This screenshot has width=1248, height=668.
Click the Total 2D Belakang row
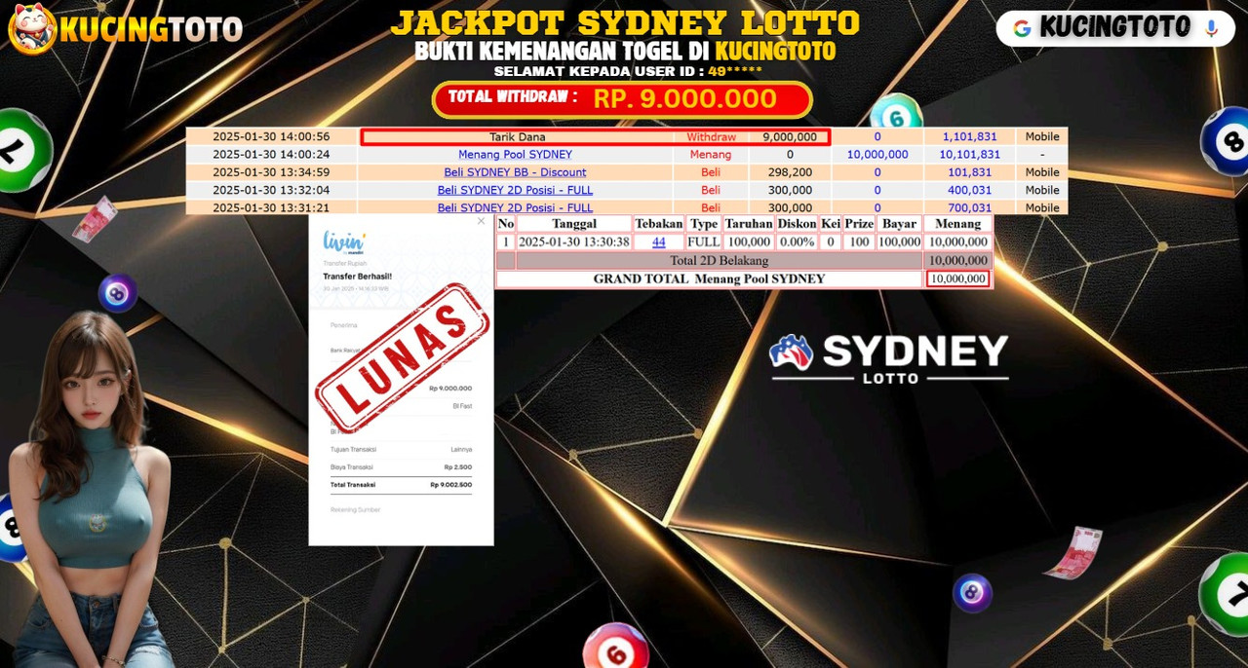720,261
